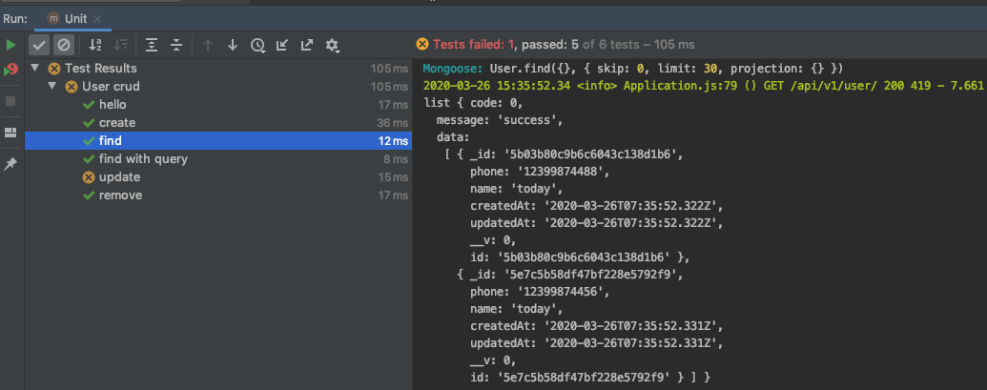Jump to next failed test

click(x=232, y=45)
